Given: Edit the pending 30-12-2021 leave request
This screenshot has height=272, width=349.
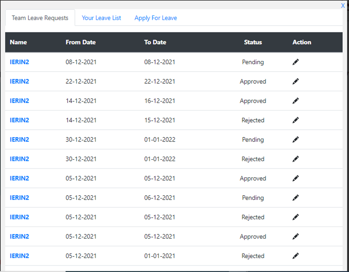Looking at the screenshot, I should coord(296,139).
